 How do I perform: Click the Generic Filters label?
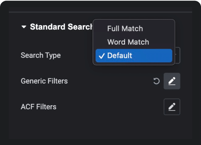[x=44, y=81]
